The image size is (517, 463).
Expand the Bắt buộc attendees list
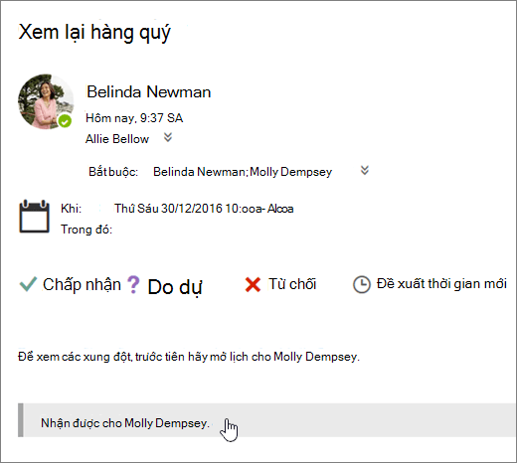(x=365, y=170)
